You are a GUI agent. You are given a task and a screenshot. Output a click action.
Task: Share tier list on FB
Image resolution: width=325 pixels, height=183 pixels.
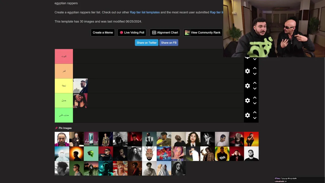point(169,43)
